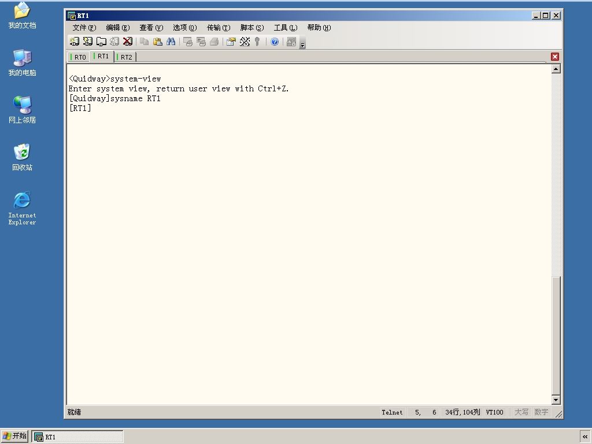
Task: Click the [RT1] prompt line in terminal
Action: pos(80,108)
